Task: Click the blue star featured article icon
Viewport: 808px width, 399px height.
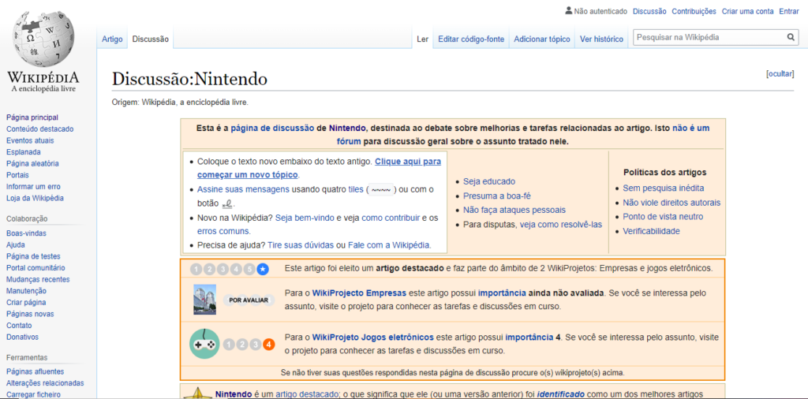Action: click(x=263, y=269)
